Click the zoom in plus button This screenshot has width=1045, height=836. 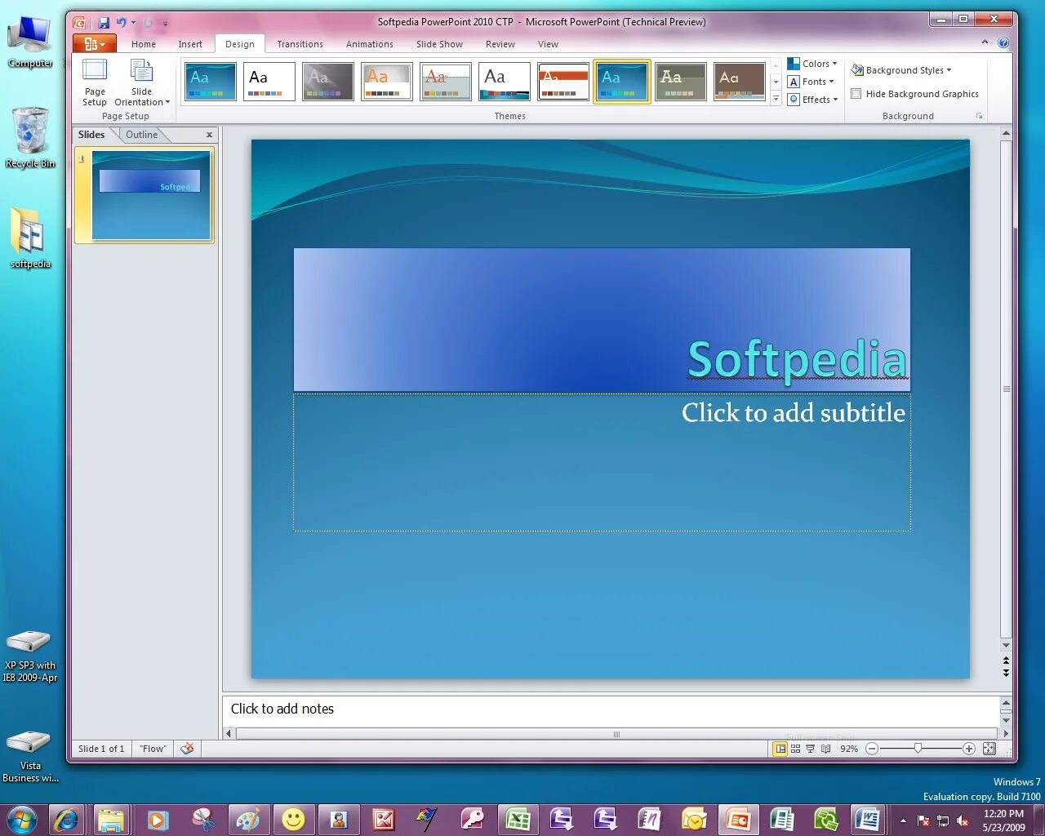968,749
